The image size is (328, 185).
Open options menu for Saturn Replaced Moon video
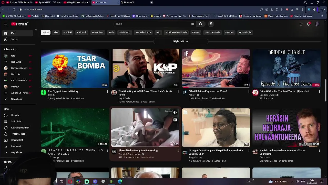tap(249, 91)
